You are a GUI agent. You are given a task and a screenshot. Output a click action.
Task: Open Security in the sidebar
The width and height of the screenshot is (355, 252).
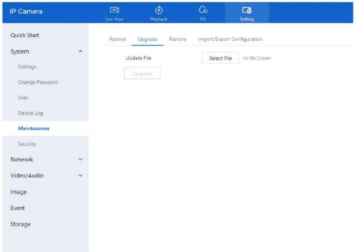pos(27,144)
